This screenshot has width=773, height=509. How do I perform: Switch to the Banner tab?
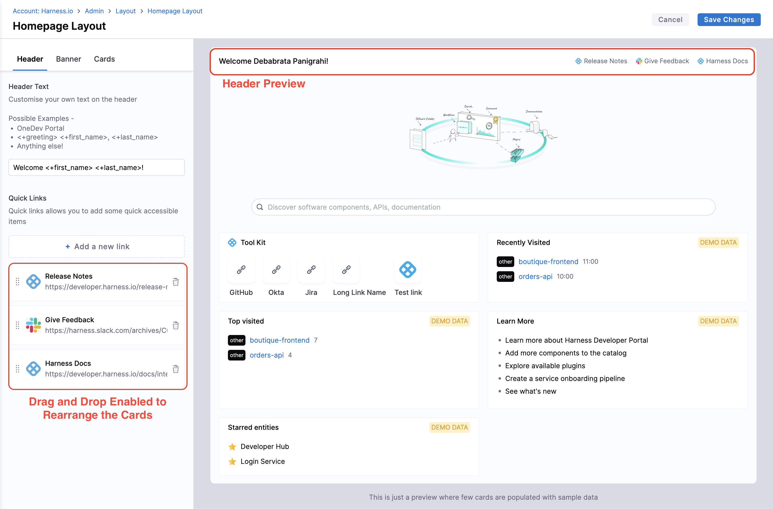pos(68,59)
